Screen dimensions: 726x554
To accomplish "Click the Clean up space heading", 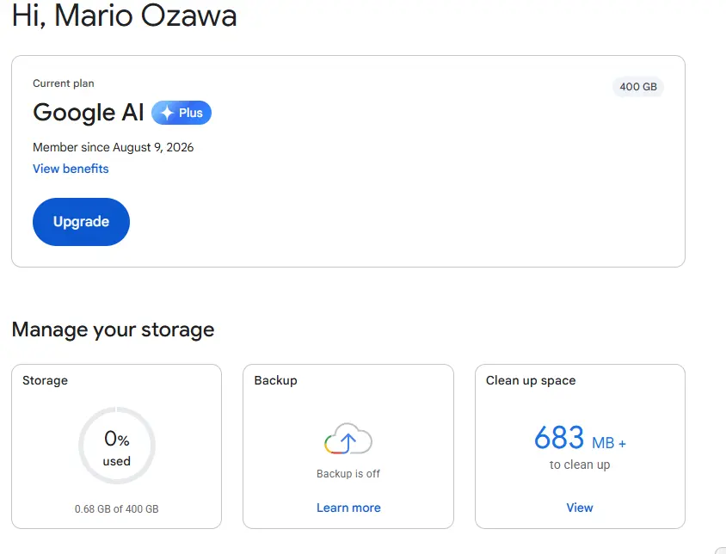I will click(x=531, y=380).
